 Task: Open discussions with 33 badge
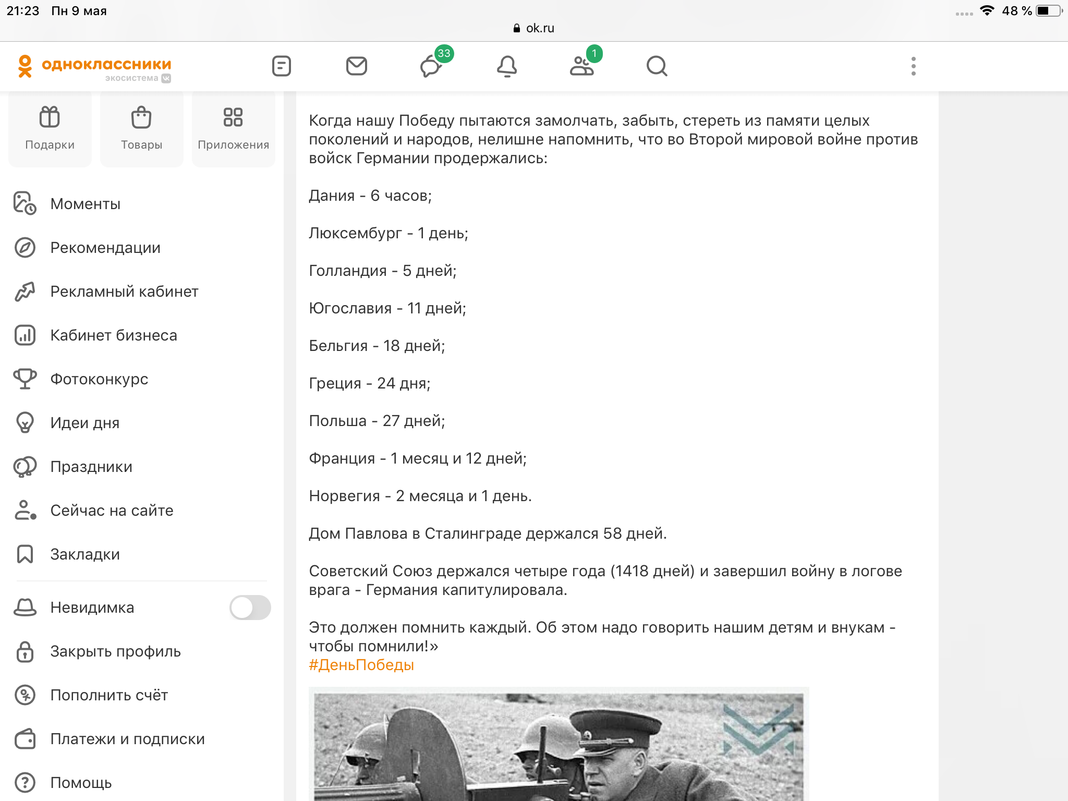432,66
